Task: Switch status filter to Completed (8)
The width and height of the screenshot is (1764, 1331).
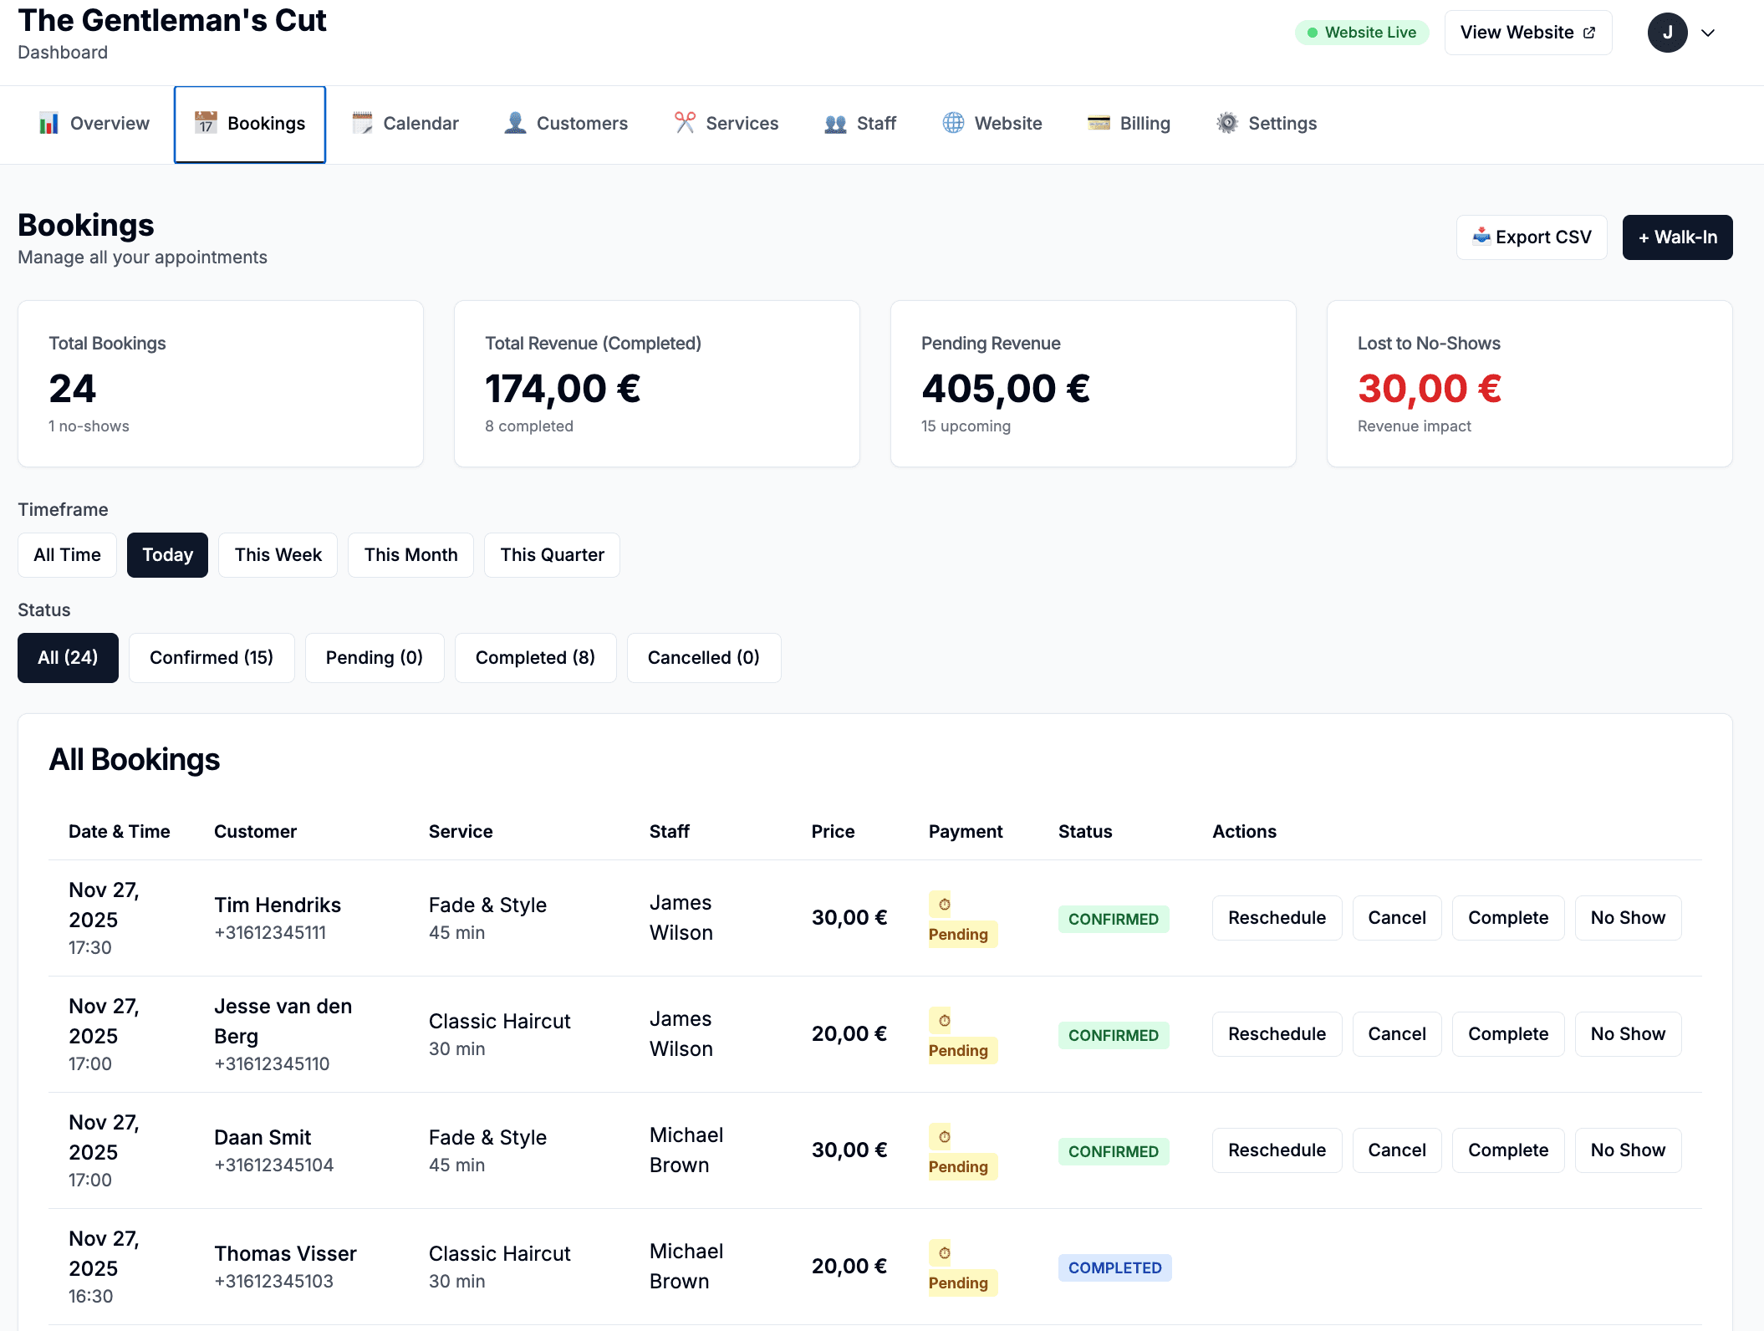Action: pyautogui.click(x=535, y=658)
